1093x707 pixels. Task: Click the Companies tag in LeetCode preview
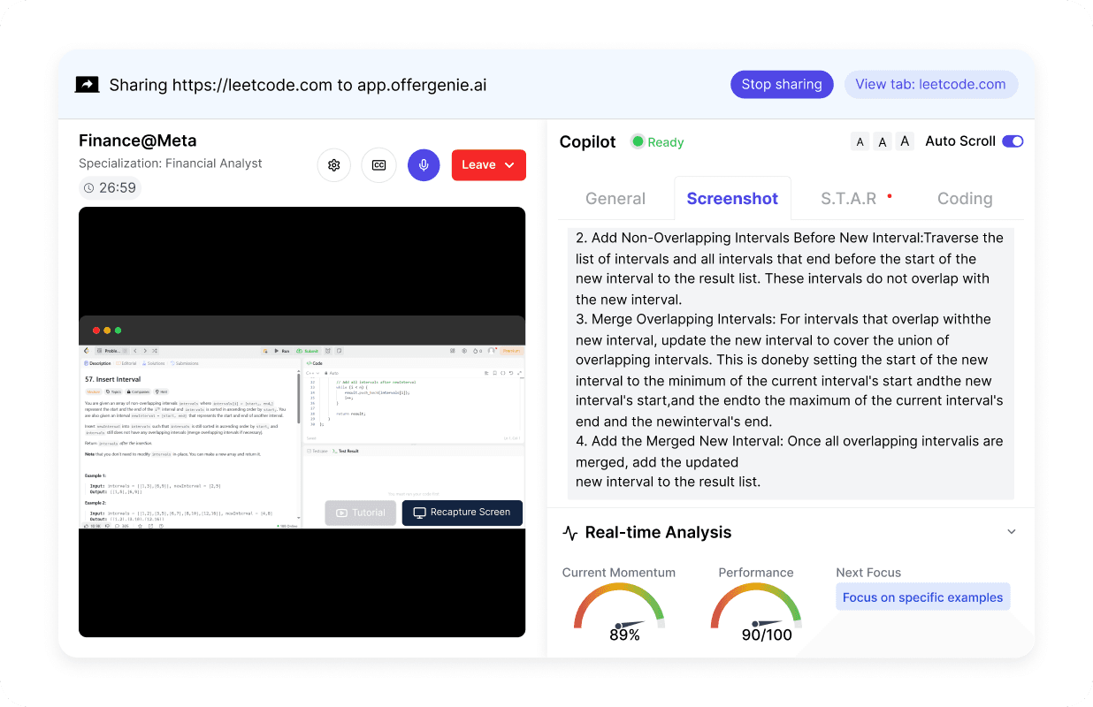click(x=139, y=392)
